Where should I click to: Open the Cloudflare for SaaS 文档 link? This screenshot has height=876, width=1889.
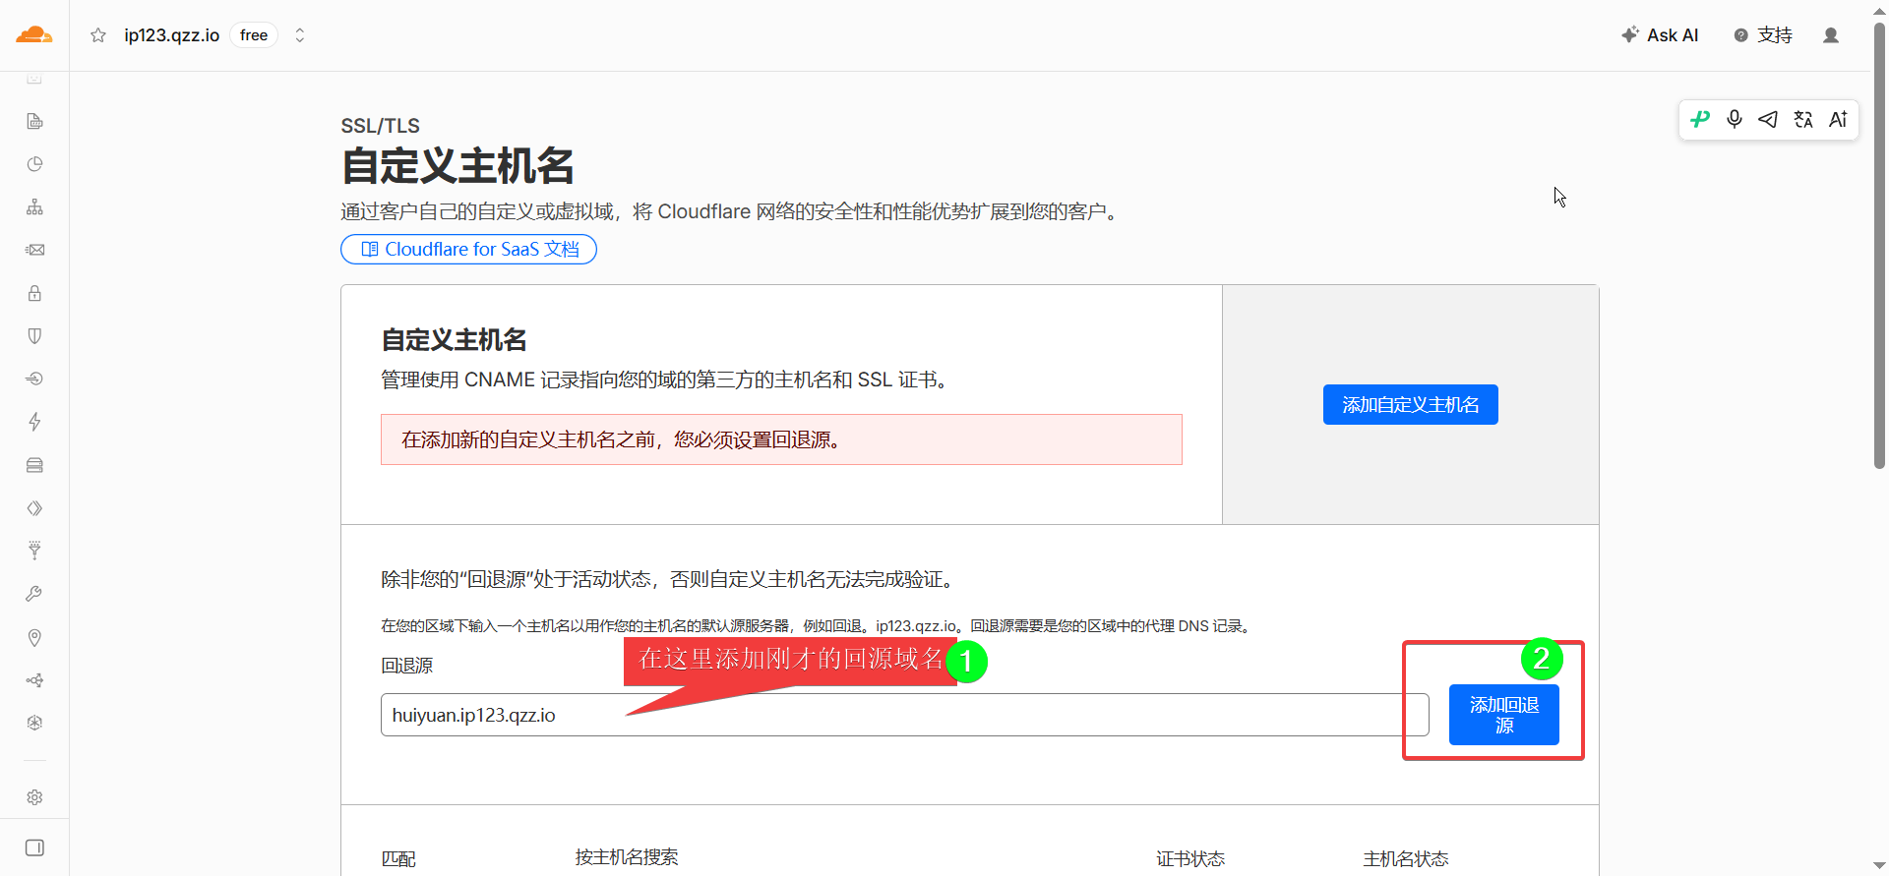pyautogui.click(x=468, y=250)
